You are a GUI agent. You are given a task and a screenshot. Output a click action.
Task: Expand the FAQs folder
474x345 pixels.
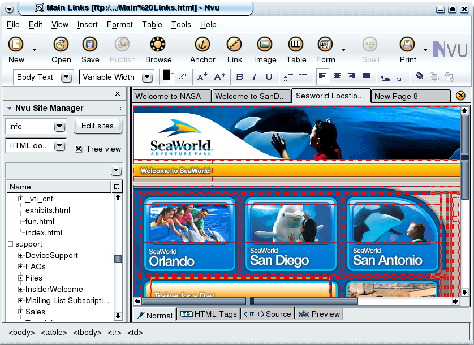[x=20, y=266]
